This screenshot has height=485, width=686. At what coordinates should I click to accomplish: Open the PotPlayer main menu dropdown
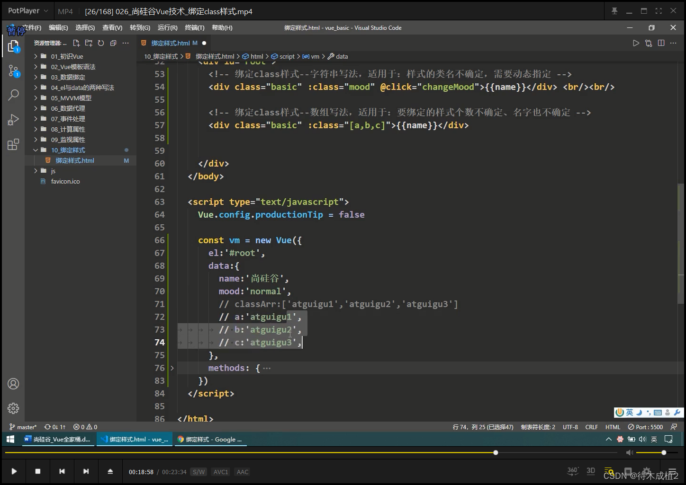(28, 11)
